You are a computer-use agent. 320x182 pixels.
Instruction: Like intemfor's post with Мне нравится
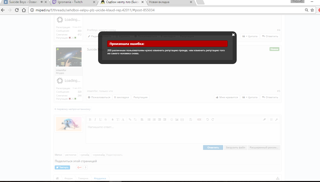coord(227,97)
